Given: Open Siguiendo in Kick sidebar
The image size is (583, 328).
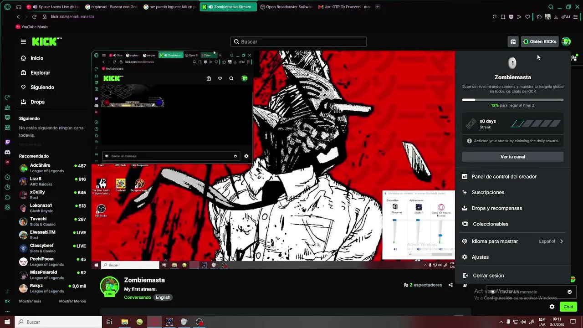Looking at the screenshot, I should pyautogui.click(x=37, y=87).
